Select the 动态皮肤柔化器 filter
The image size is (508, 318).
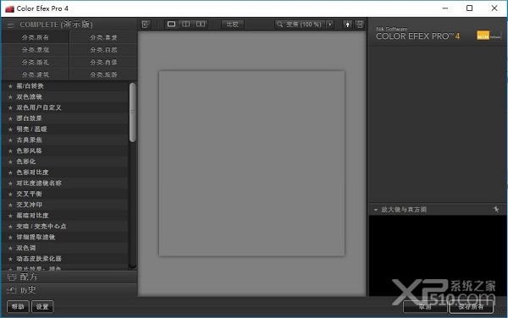click(x=65, y=259)
